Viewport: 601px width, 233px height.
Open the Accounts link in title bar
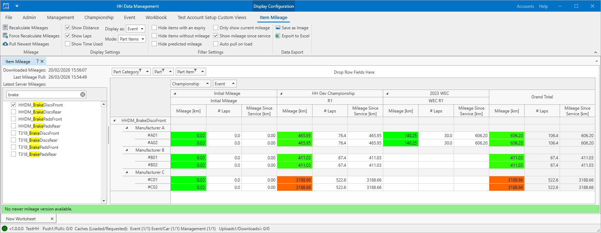[525, 6]
